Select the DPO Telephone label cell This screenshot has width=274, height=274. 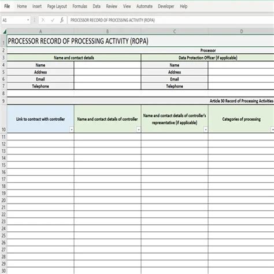[x=175, y=86]
